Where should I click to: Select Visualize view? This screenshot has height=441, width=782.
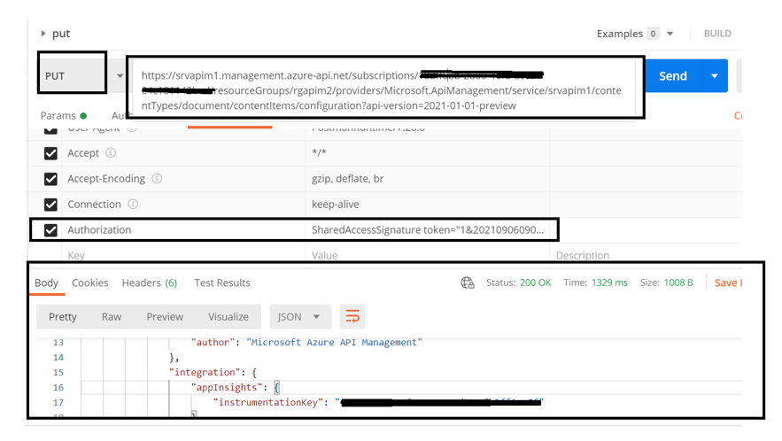click(228, 317)
